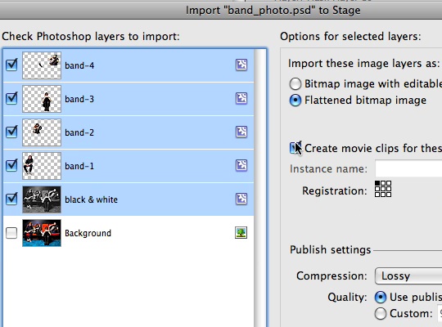Select the Background layer thumbnail
This screenshot has height=327, width=442.
[42, 233]
